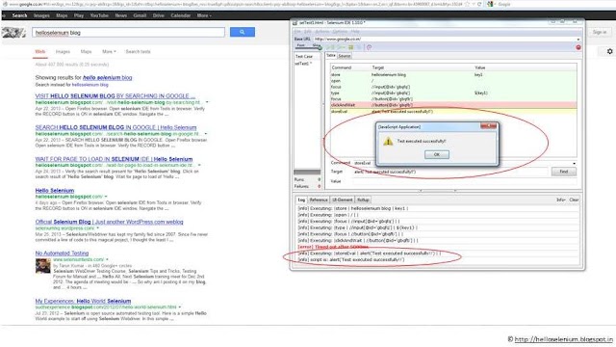Click the Pause/Resume icon in Selenium IDE toolbar
This screenshot has width=616, height=347.
pos(350,47)
